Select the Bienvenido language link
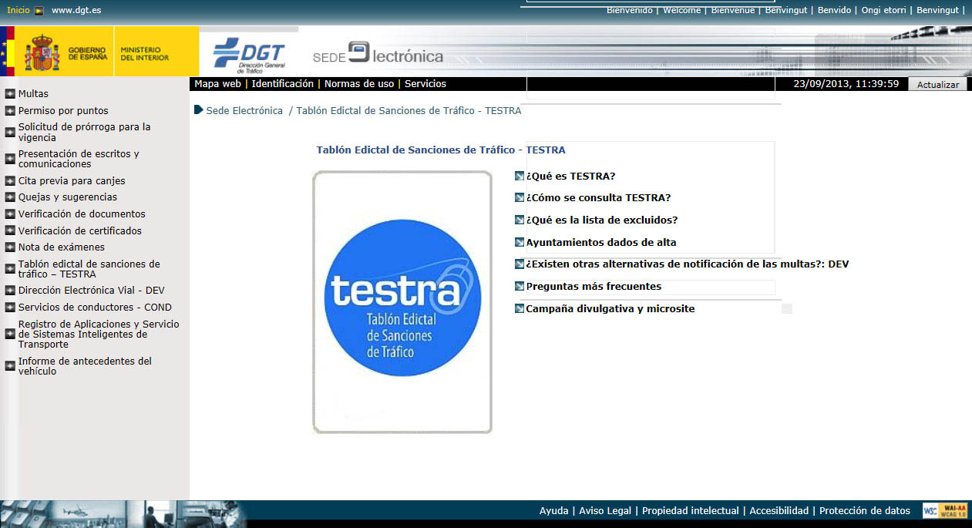This screenshot has height=528, width=972. (x=629, y=10)
